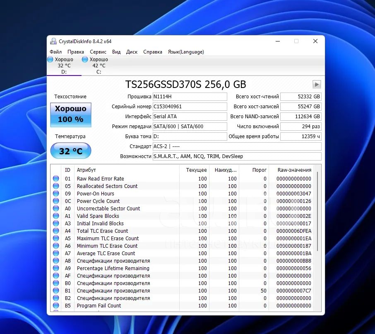The image size is (375, 334).
Task: Click status orb for Minimum TLC Erase Count
Action: [56, 246]
